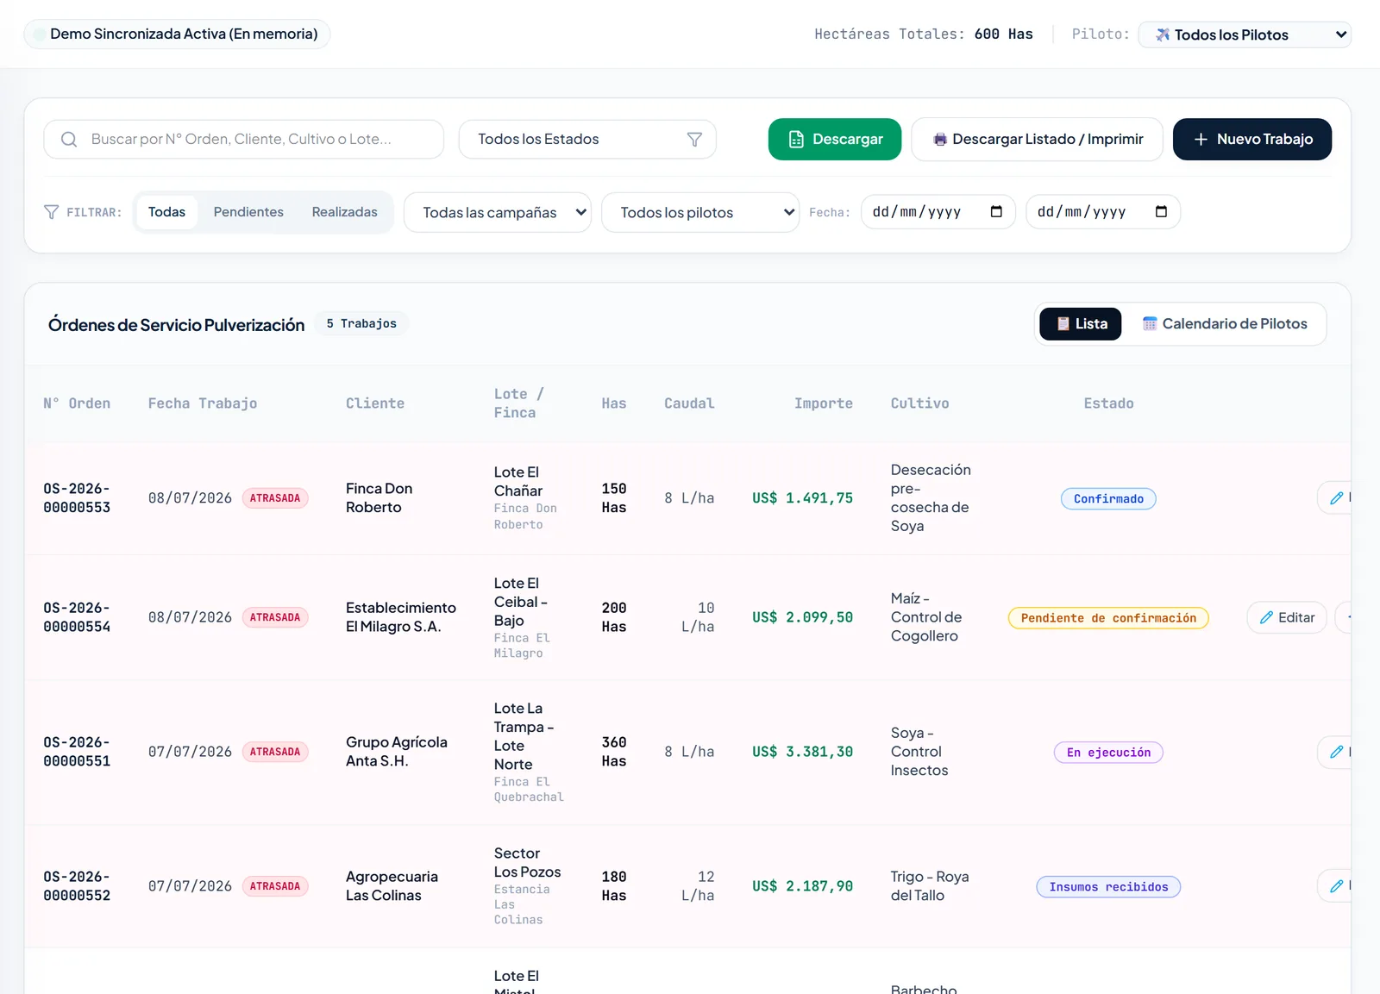Viewport: 1380px width, 994px height.
Task: Click the amount US$ 2.099,50
Action: coord(802,617)
